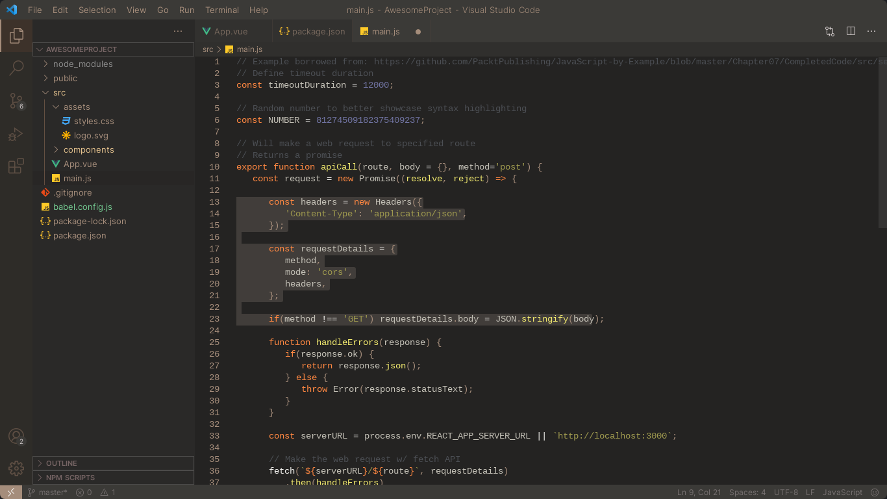Collapse the AWESOMEPROJECT section header
887x499 pixels.
[114, 49]
